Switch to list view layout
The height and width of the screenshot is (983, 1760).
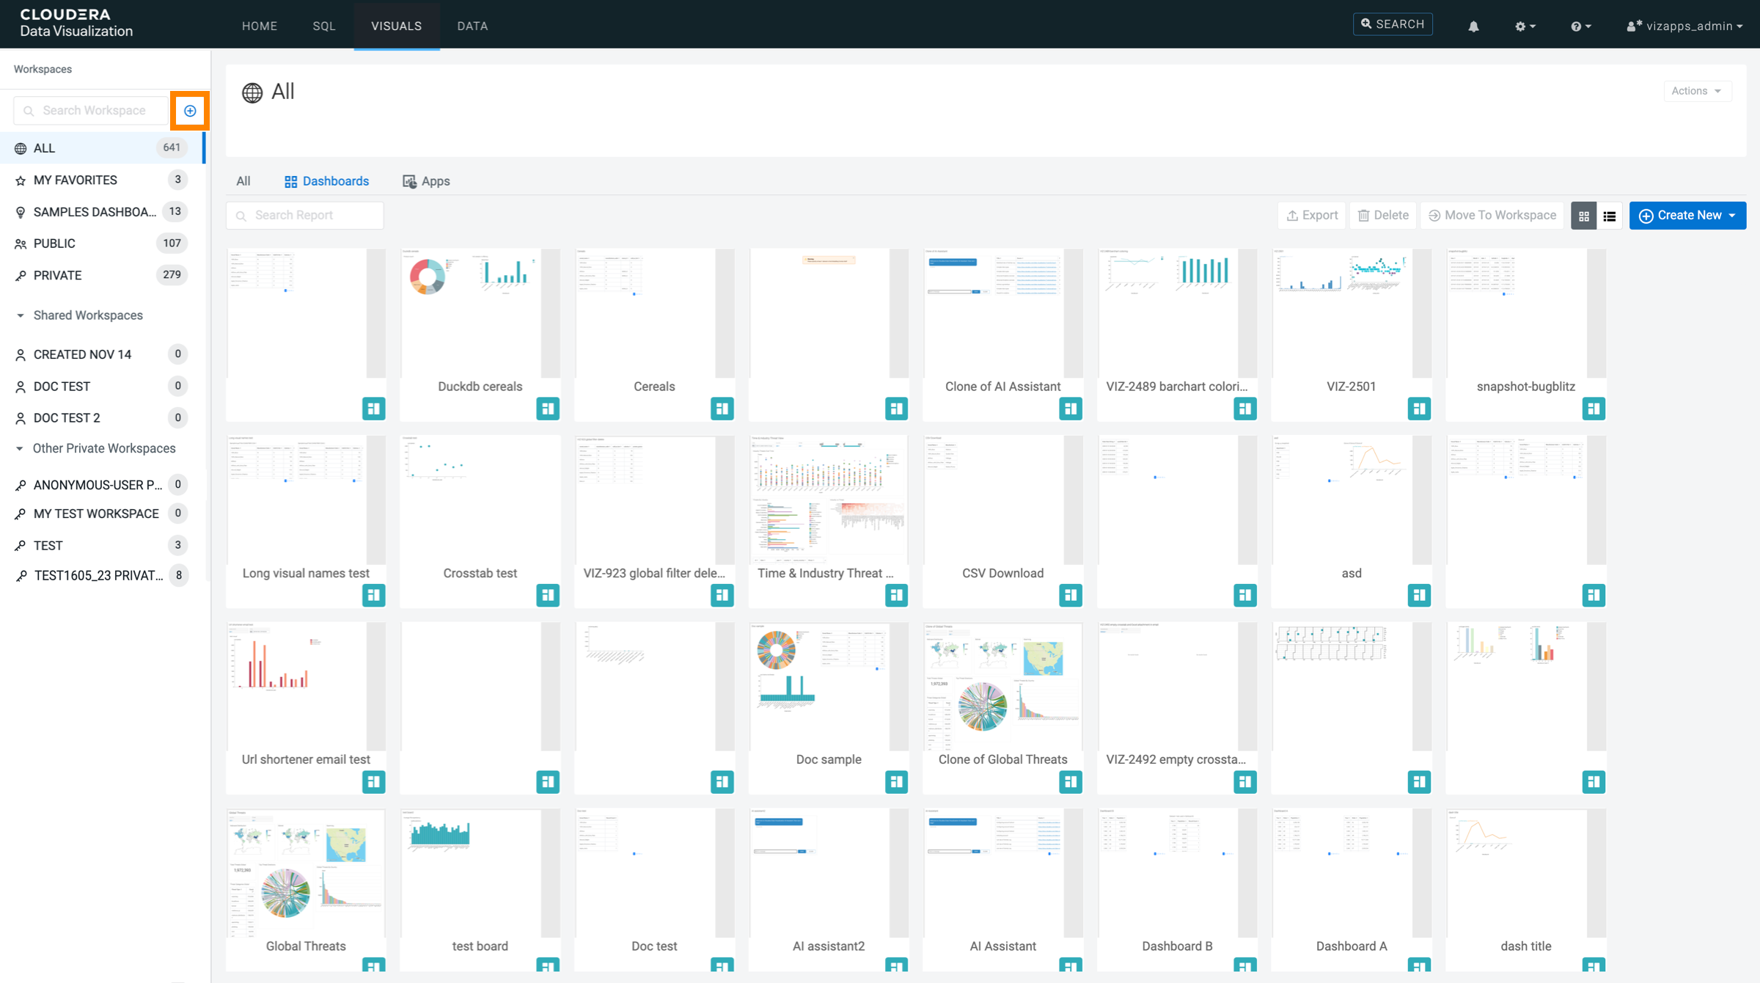[x=1610, y=216]
